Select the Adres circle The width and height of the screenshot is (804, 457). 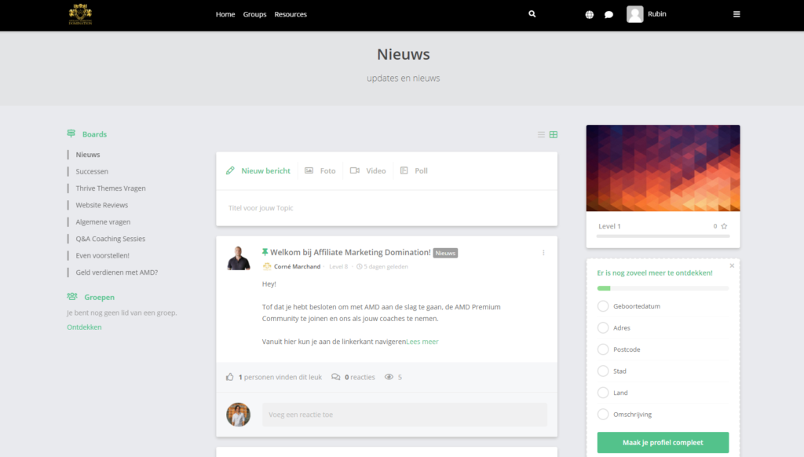click(x=603, y=327)
